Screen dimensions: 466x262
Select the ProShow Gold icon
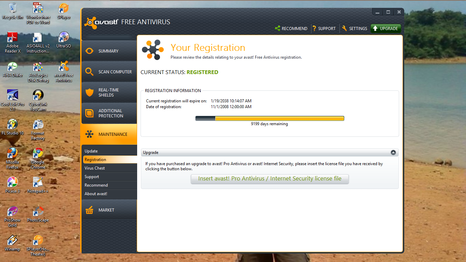pos(13,217)
